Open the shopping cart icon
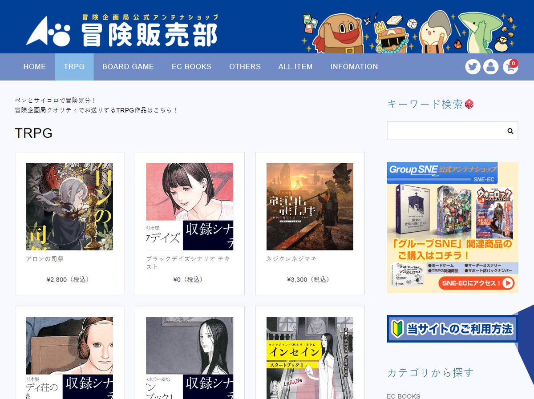 click(x=510, y=67)
